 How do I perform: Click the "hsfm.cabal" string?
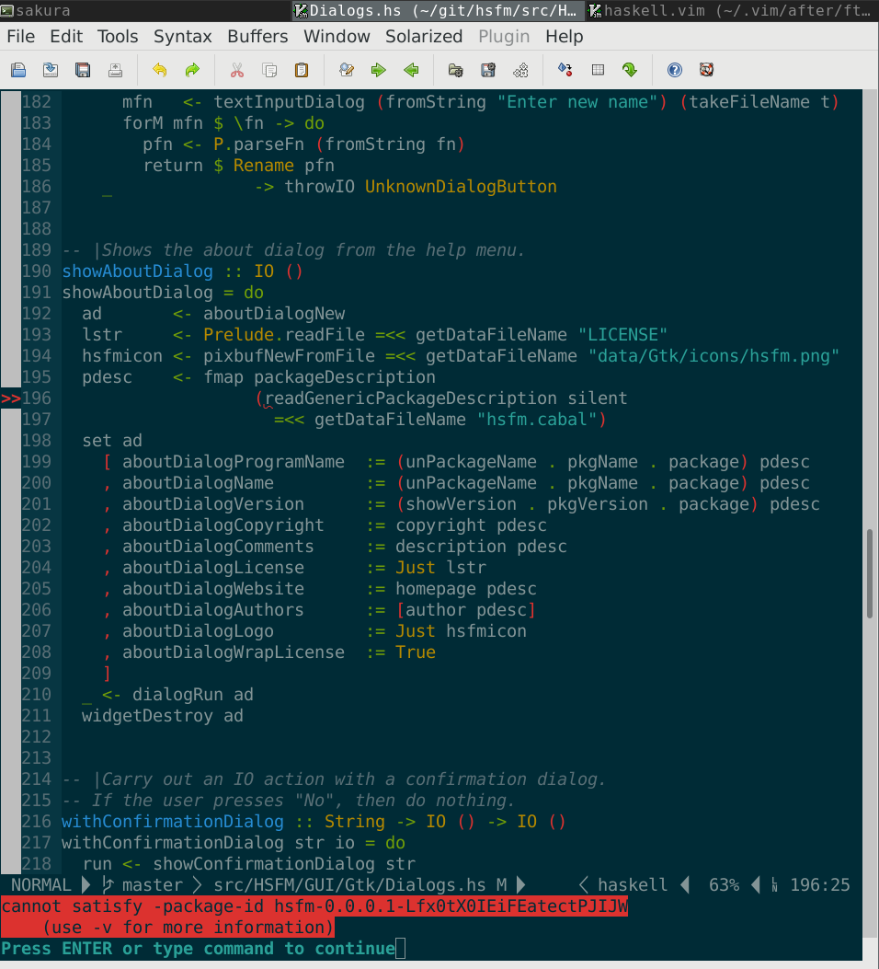pos(537,420)
